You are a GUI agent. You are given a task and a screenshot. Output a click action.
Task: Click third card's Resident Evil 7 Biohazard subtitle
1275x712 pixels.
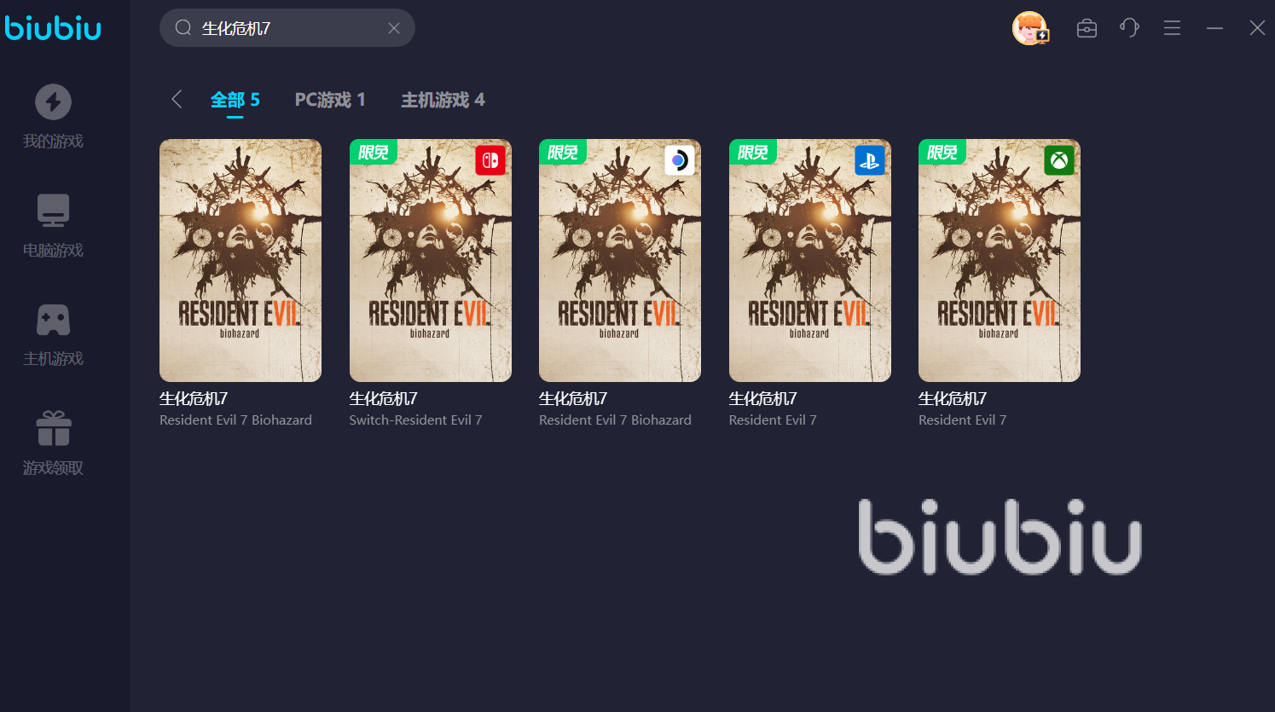(x=616, y=420)
